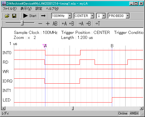Viewport: 145px width, 117px height.
Task: Zoom in with the plus icon
Action: coord(48,24)
